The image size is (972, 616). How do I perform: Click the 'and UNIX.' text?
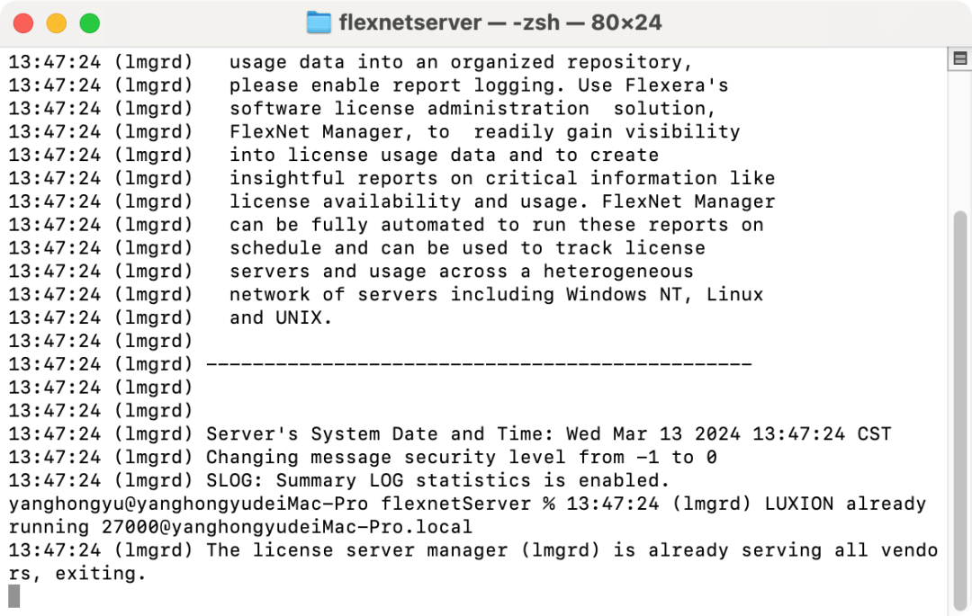(281, 317)
